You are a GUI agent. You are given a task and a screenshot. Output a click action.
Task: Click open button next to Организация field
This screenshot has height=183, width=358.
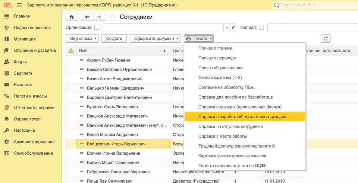(x=234, y=28)
